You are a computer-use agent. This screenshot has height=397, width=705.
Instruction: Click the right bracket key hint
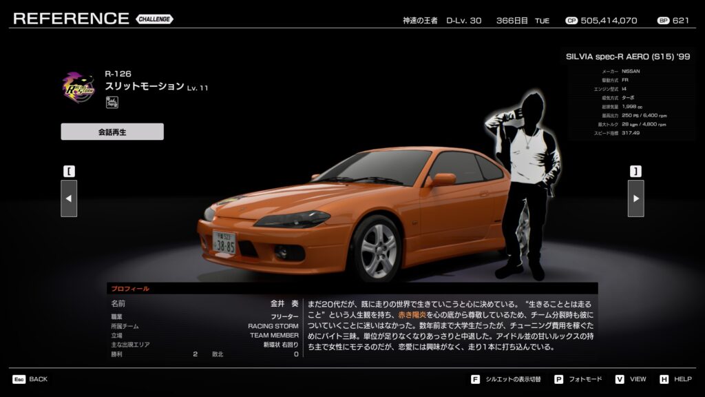click(635, 171)
